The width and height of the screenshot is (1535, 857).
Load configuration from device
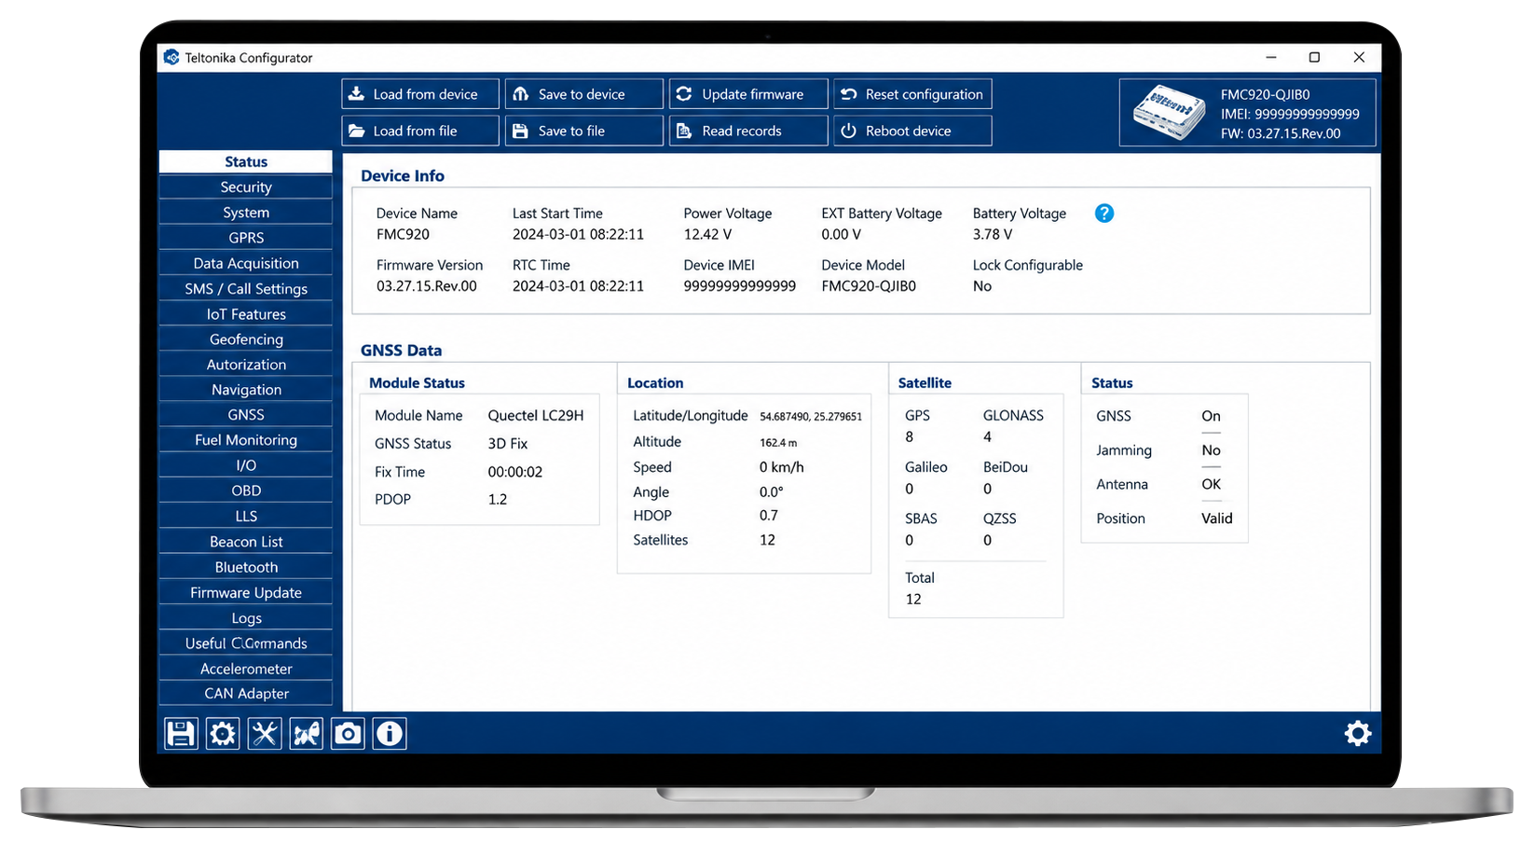(420, 94)
